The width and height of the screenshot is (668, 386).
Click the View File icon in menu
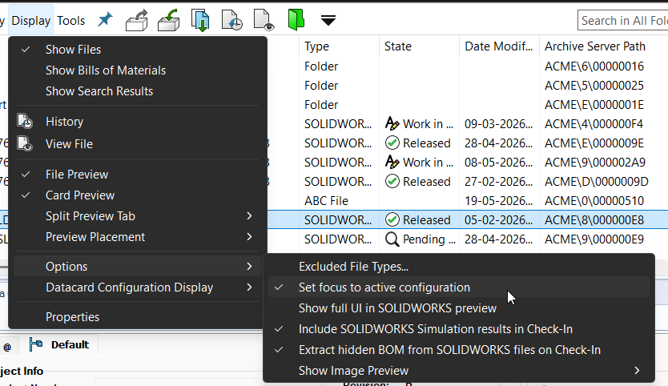click(x=25, y=143)
